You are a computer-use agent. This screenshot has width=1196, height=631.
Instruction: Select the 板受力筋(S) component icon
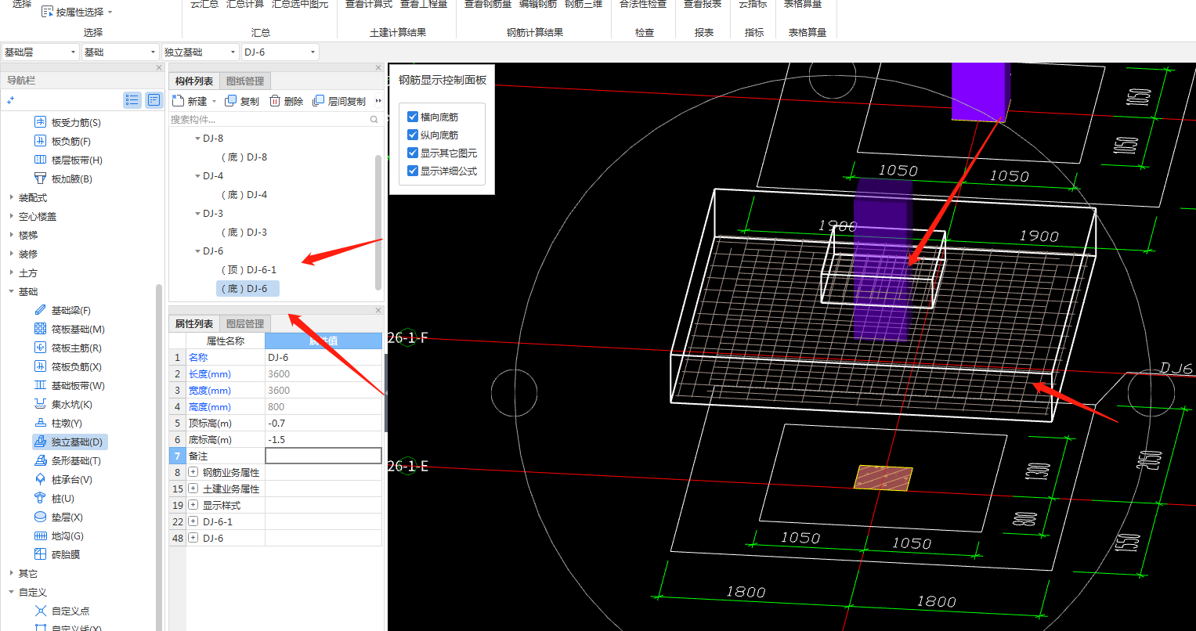tap(40, 122)
